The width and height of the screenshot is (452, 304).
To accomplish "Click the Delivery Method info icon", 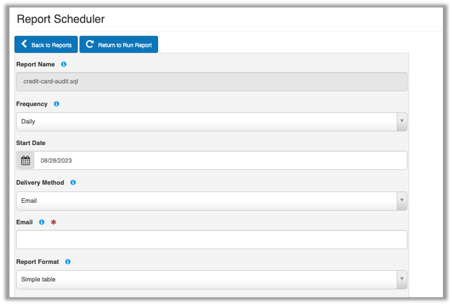I will click(x=73, y=182).
